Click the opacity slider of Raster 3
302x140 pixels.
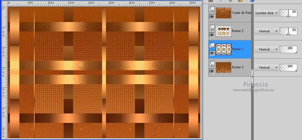click(288, 68)
